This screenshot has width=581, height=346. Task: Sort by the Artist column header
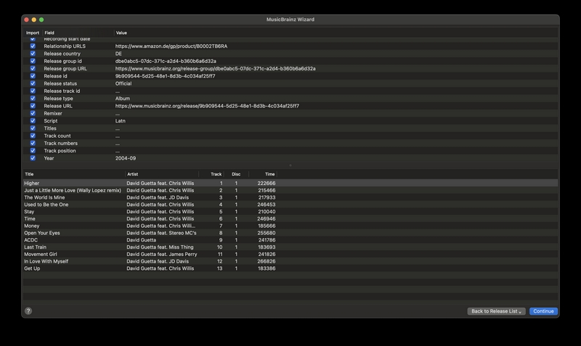[162, 174]
